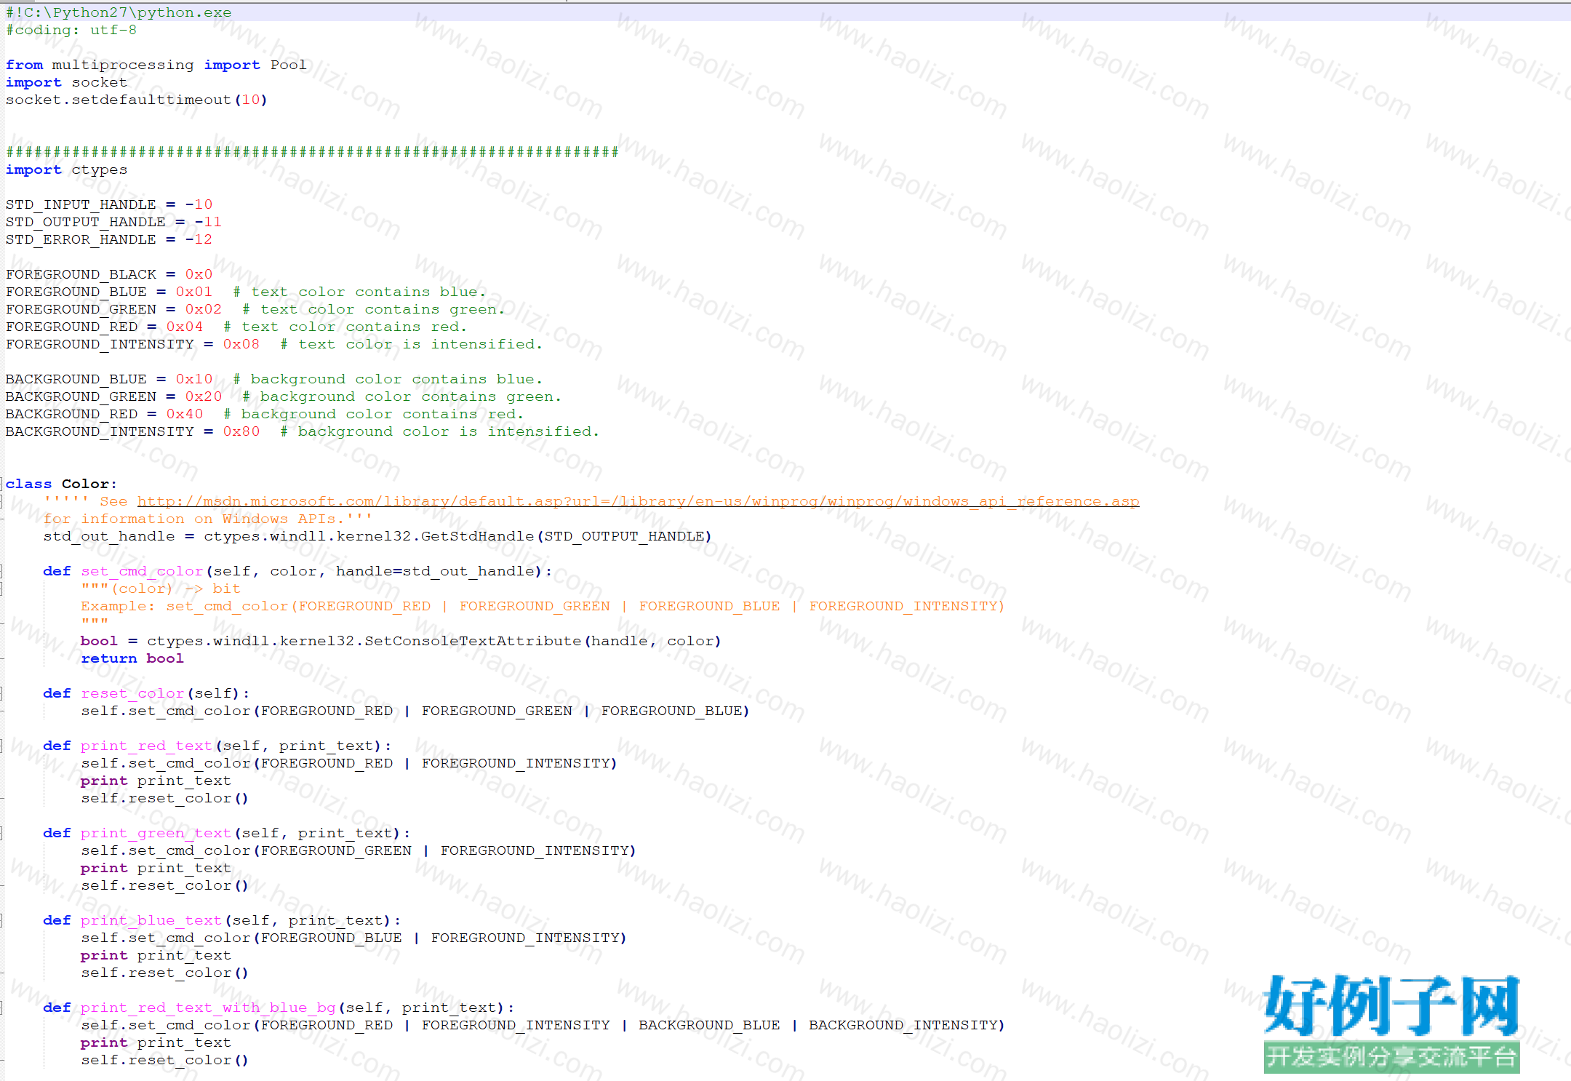Click the 'bool = ctypes.windll.kernel32.SetConsoleTextAttribute' line

401,641
